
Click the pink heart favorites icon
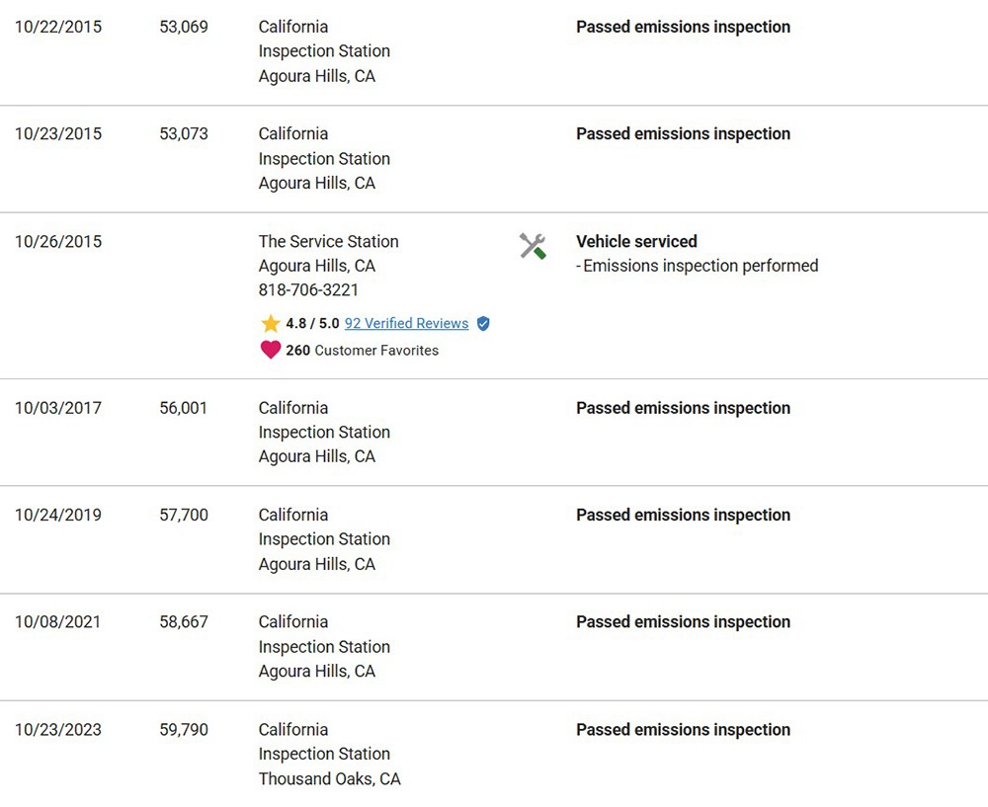click(271, 350)
